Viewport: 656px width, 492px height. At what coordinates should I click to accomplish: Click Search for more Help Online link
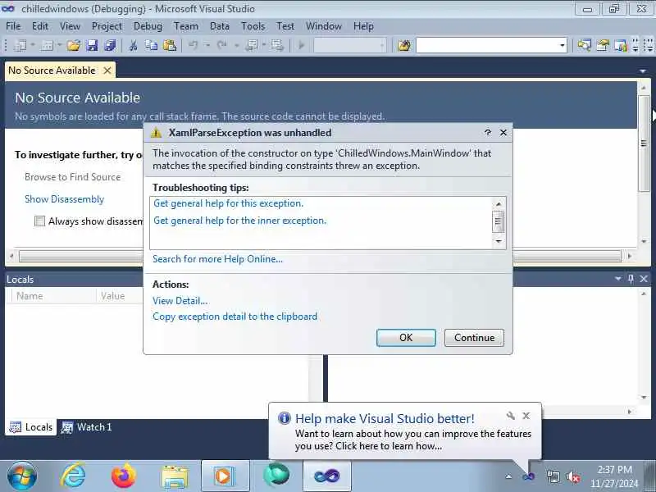[217, 259]
